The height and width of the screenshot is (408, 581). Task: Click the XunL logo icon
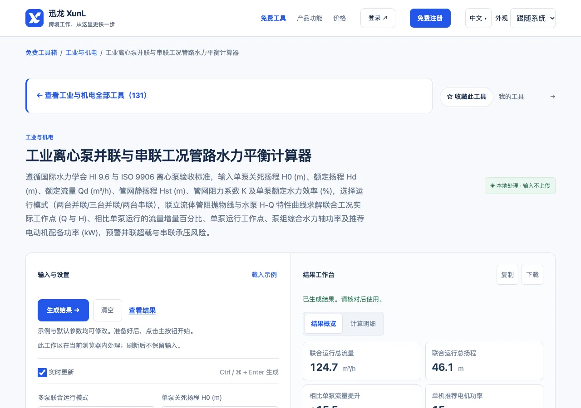(x=34, y=18)
